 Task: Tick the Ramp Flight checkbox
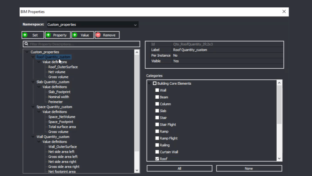point(157,138)
